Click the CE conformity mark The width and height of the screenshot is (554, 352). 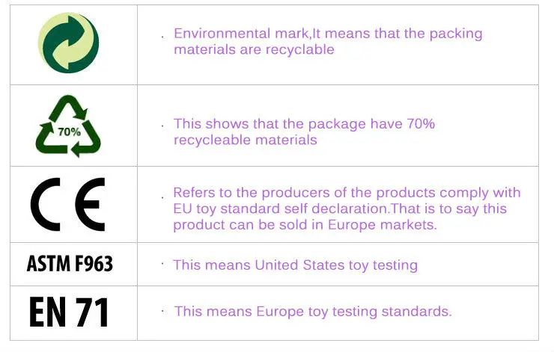click(68, 204)
